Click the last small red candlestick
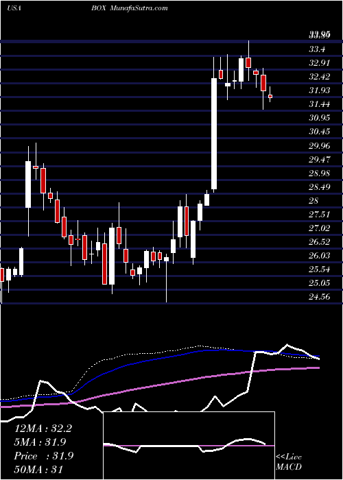Viewport: 343px width, 480px height. click(x=270, y=96)
